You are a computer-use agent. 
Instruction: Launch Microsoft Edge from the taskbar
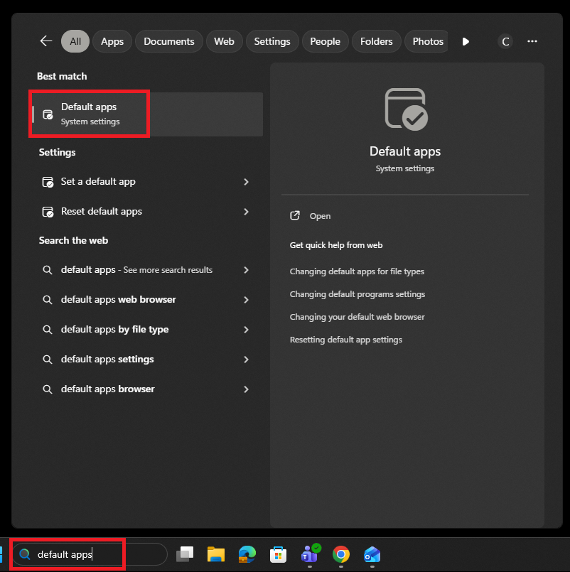click(247, 554)
